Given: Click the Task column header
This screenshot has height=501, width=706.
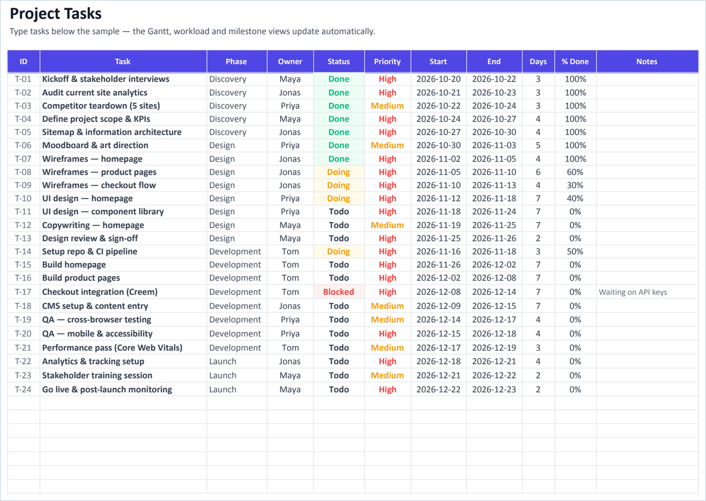Looking at the screenshot, I should (123, 61).
